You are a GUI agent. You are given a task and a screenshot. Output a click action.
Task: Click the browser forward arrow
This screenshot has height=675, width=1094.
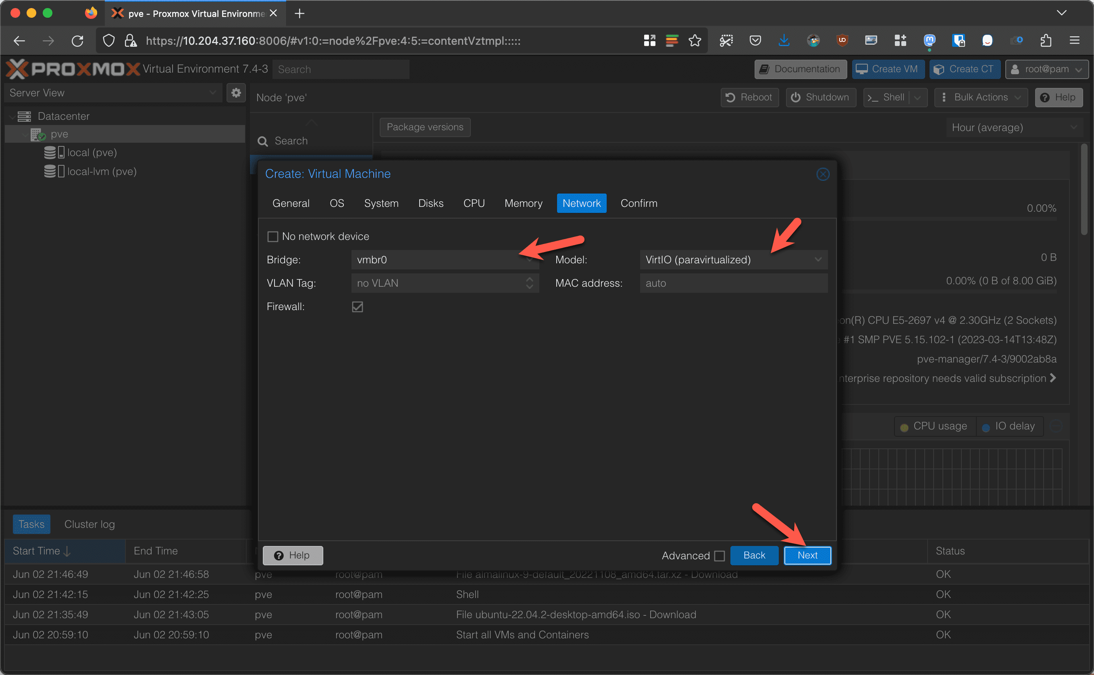[48, 41]
